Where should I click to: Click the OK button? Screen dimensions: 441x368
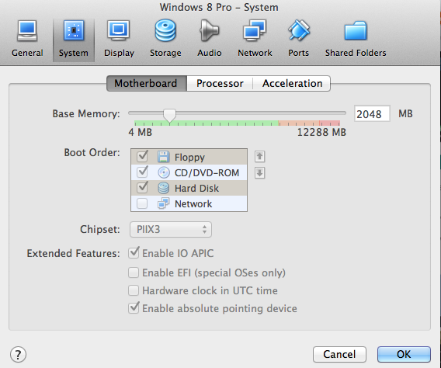click(404, 354)
